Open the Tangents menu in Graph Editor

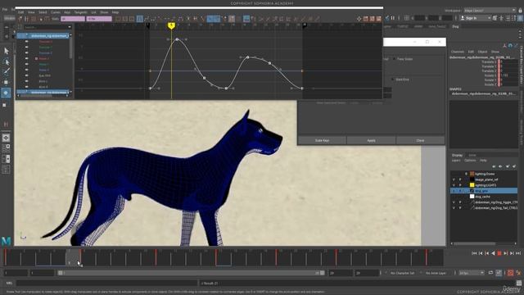coord(80,12)
